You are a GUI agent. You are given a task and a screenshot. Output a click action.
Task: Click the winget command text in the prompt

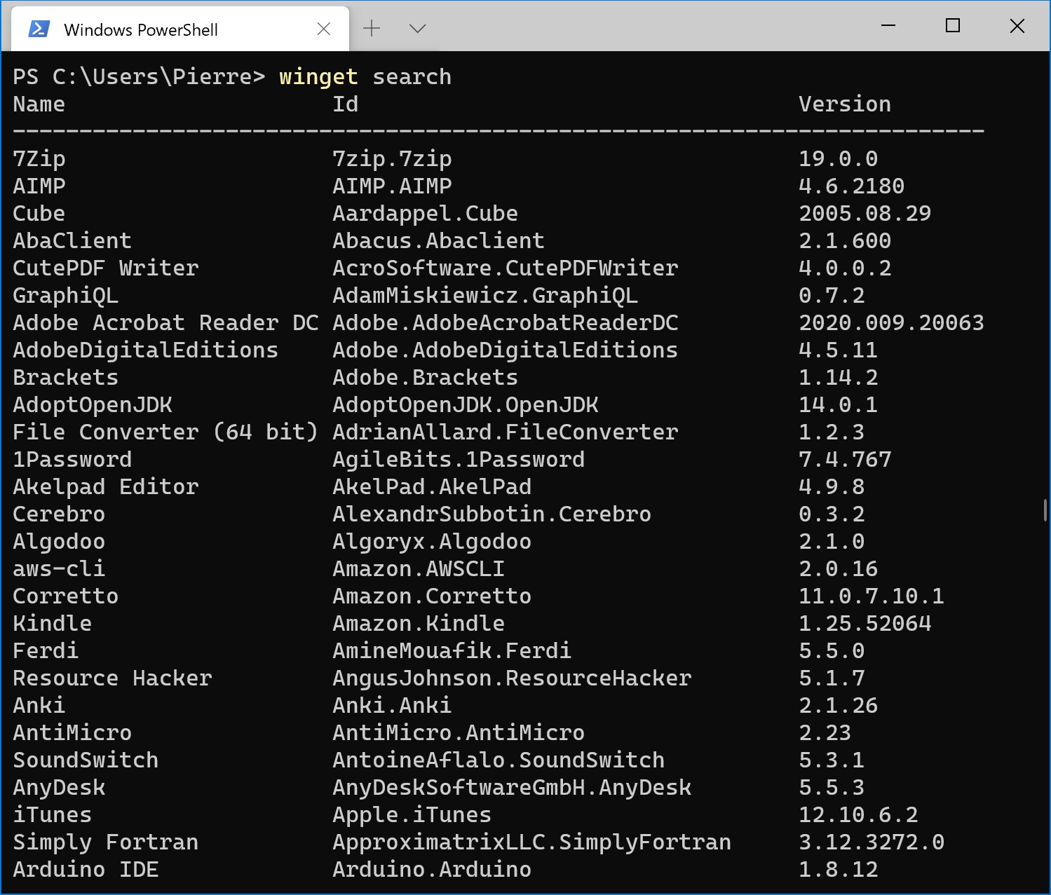[318, 77]
